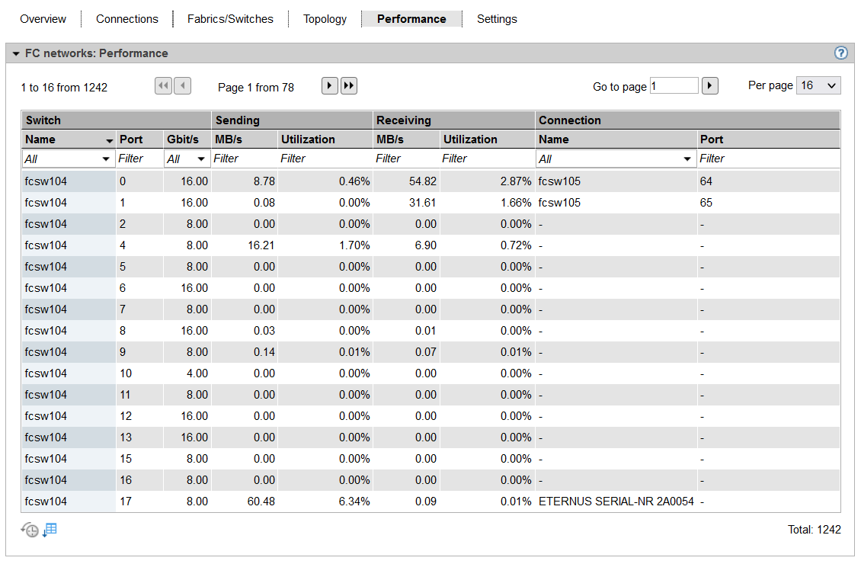Screen dimensions: 861x564
Task: Click the Go to page input field
Action: pyautogui.click(x=674, y=86)
